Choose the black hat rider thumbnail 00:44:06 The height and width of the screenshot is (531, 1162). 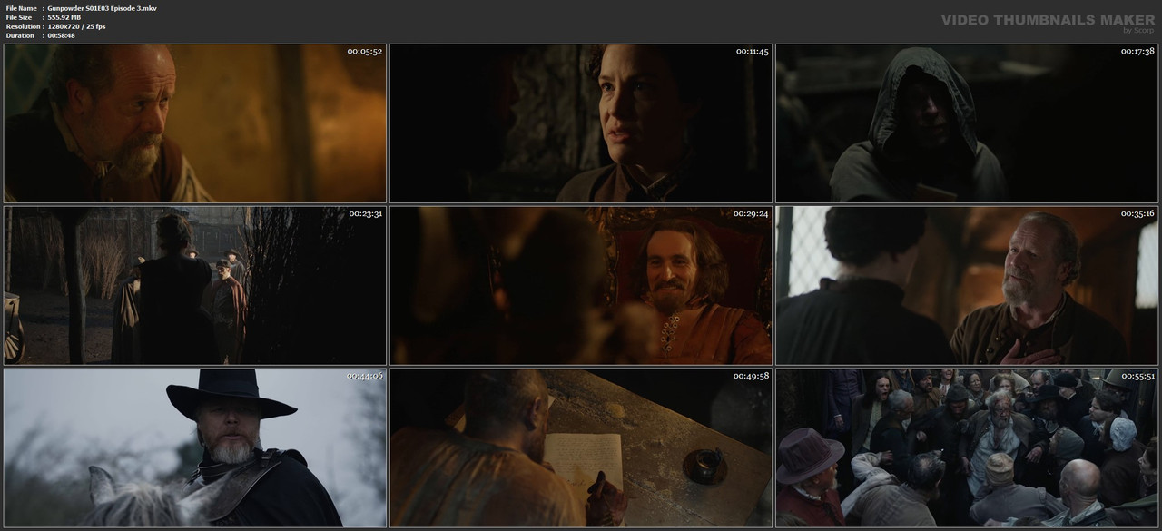[x=194, y=447]
